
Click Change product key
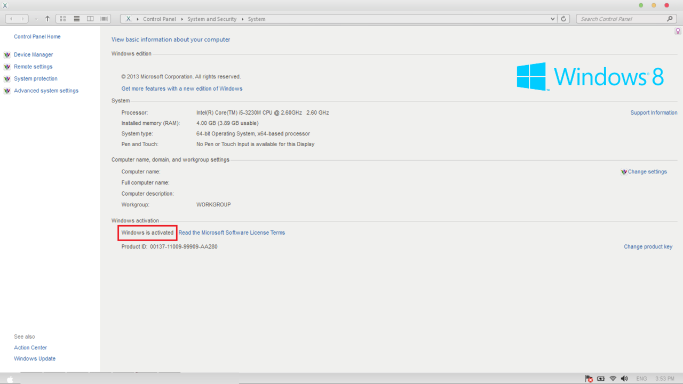[x=648, y=247]
